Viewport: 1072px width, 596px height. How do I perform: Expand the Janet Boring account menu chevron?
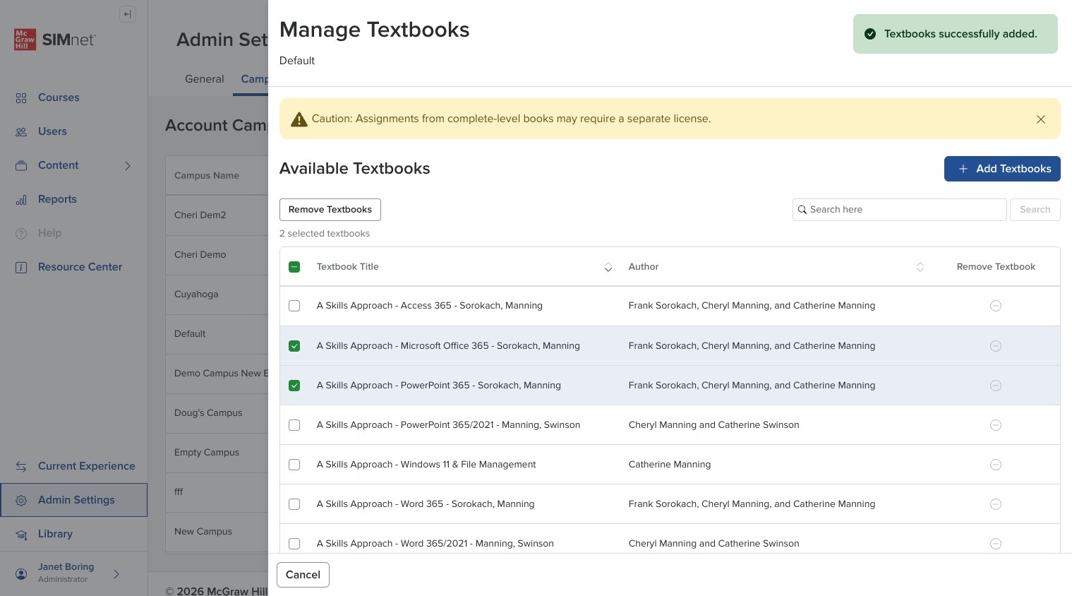[116, 574]
